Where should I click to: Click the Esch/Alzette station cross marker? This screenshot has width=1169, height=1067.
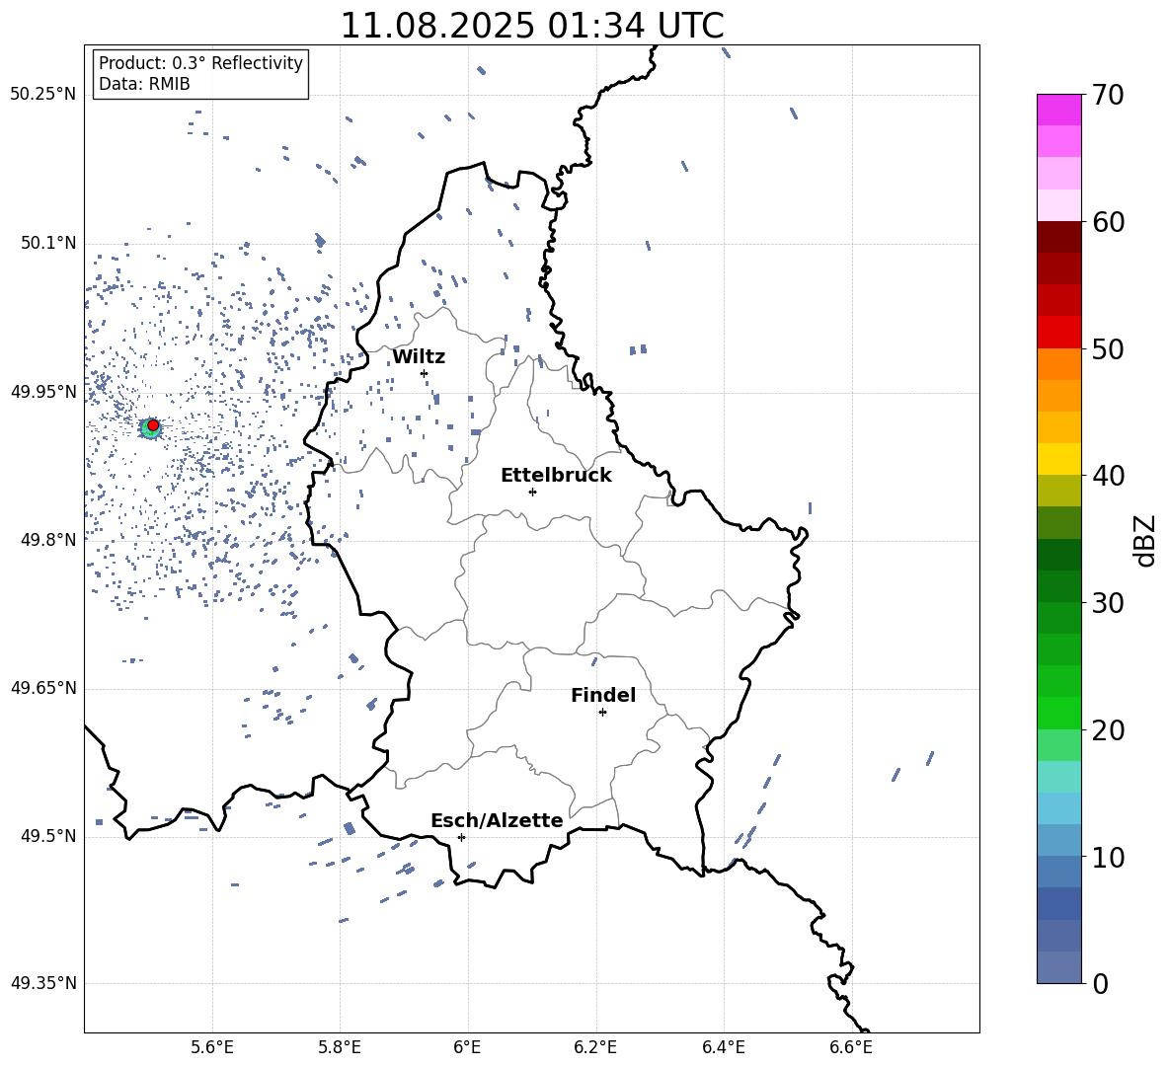click(x=461, y=837)
